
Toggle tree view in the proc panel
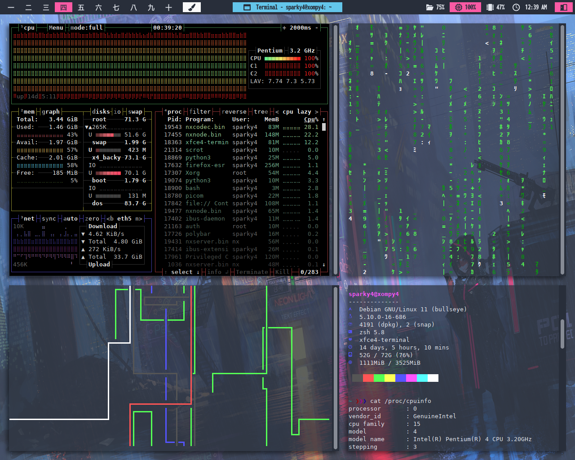pyautogui.click(x=261, y=112)
